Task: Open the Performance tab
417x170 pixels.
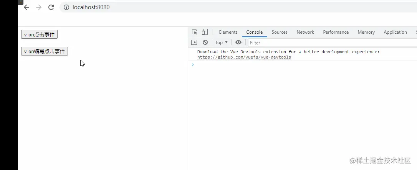Action: point(336,32)
